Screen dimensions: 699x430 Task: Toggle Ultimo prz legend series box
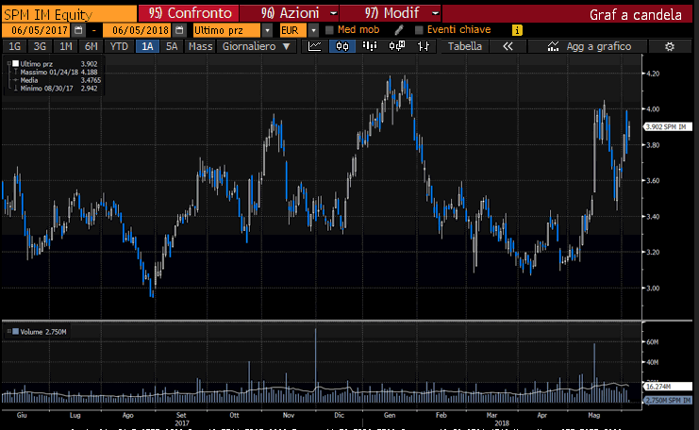point(12,64)
